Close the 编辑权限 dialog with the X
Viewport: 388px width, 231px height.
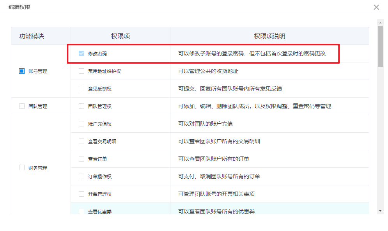click(376, 7)
